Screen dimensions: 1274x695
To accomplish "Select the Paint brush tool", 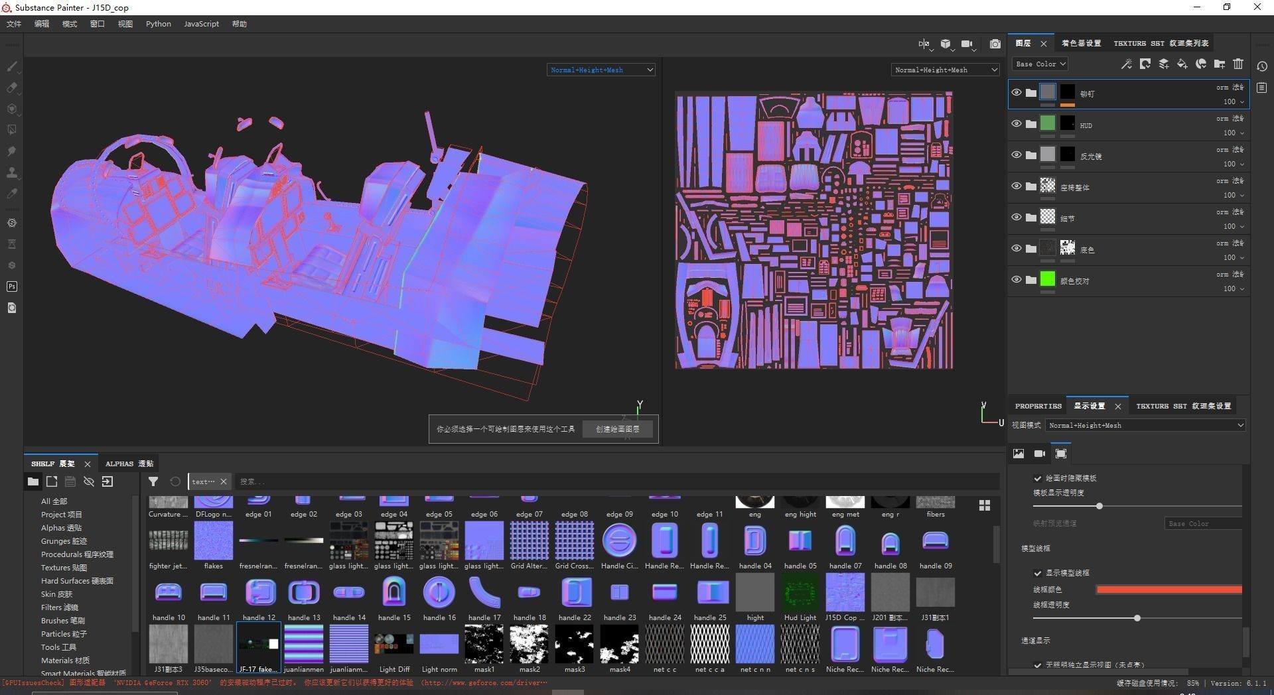I will point(12,66).
